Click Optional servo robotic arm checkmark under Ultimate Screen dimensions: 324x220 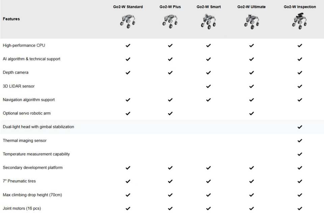tap(251, 114)
